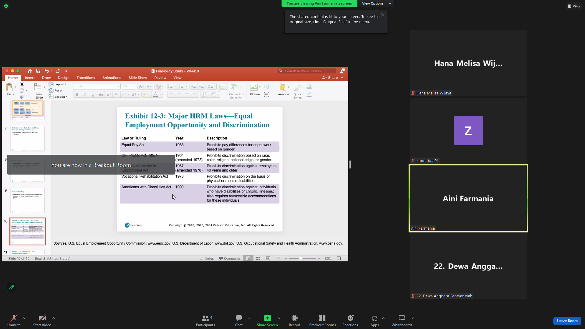
Task: Close the shared content size notification
Action: 383,15
